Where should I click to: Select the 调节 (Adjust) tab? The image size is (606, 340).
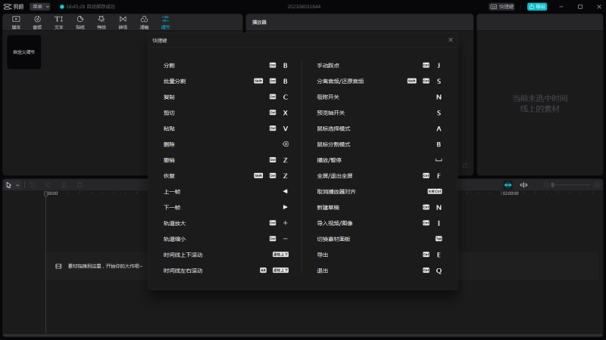pos(165,21)
